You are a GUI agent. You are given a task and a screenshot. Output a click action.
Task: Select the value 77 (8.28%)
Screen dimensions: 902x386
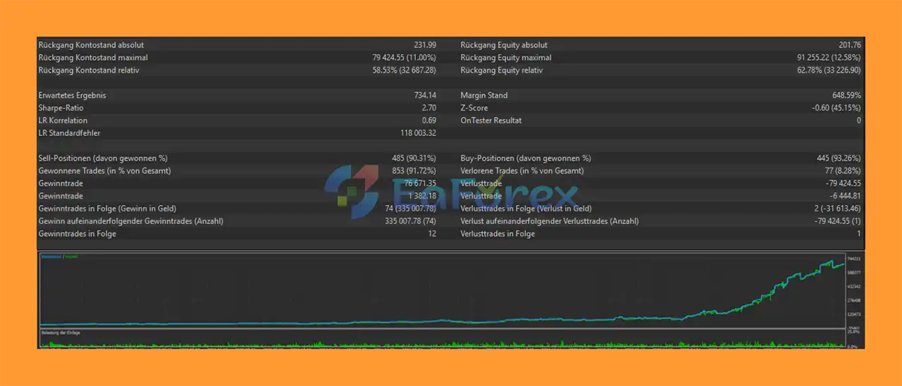point(841,170)
